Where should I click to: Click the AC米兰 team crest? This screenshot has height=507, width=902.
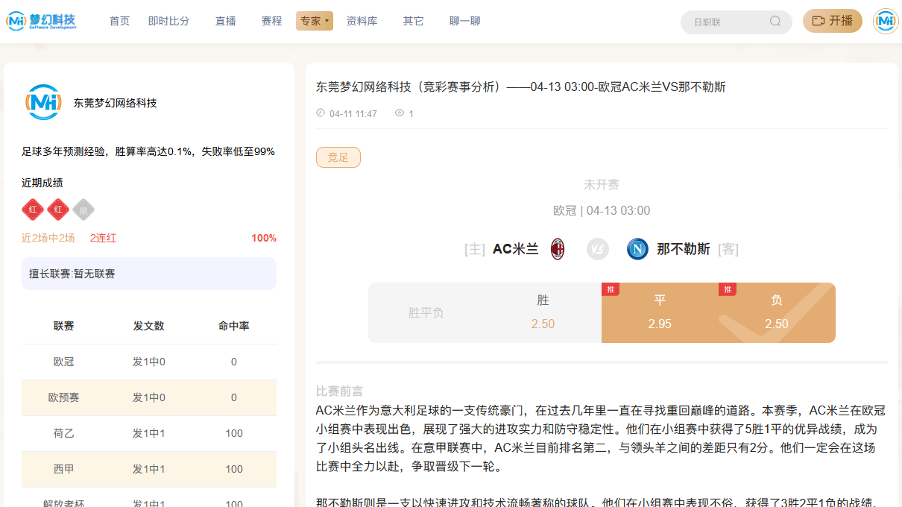(558, 249)
